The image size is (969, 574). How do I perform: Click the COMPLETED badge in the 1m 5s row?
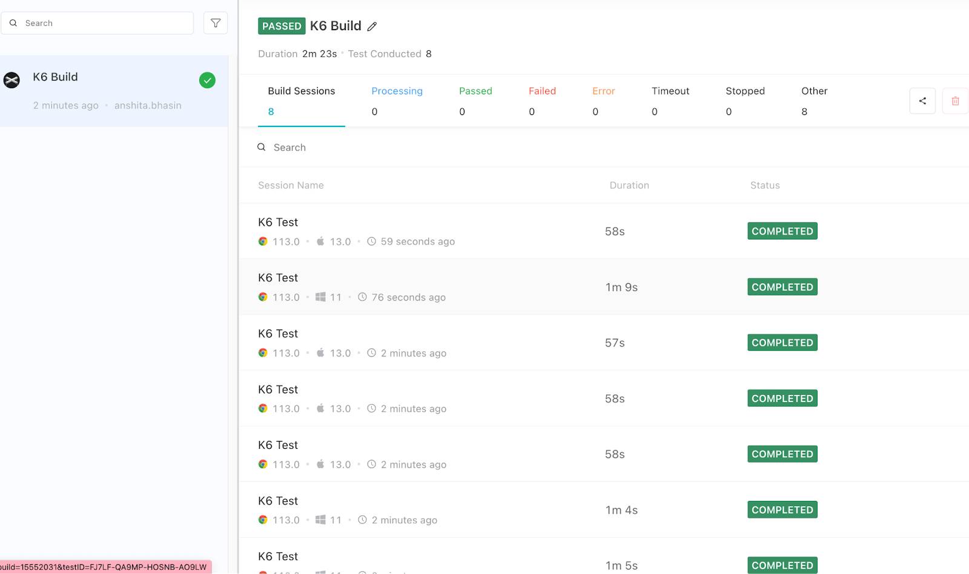pyautogui.click(x=782, y=565)
